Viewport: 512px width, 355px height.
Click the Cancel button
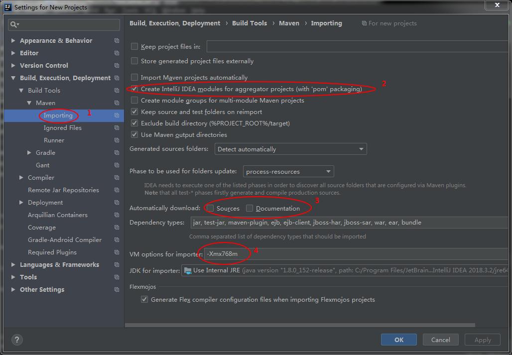[440, 340]
